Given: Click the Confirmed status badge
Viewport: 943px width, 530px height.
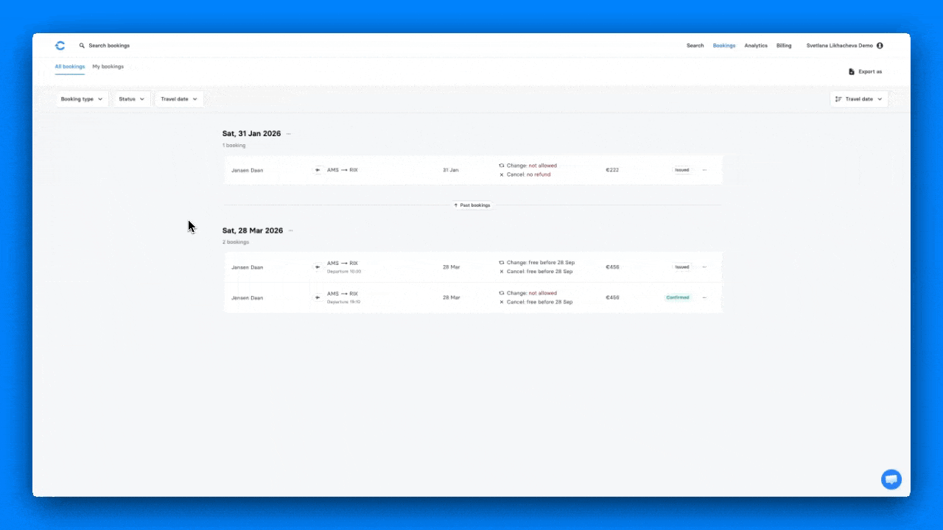Looking at the screenshot, I should pyautogui.click(x=678, y=297).
